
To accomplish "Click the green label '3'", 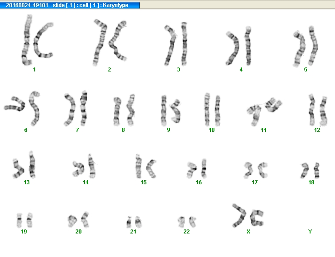I will pos(178,70).
